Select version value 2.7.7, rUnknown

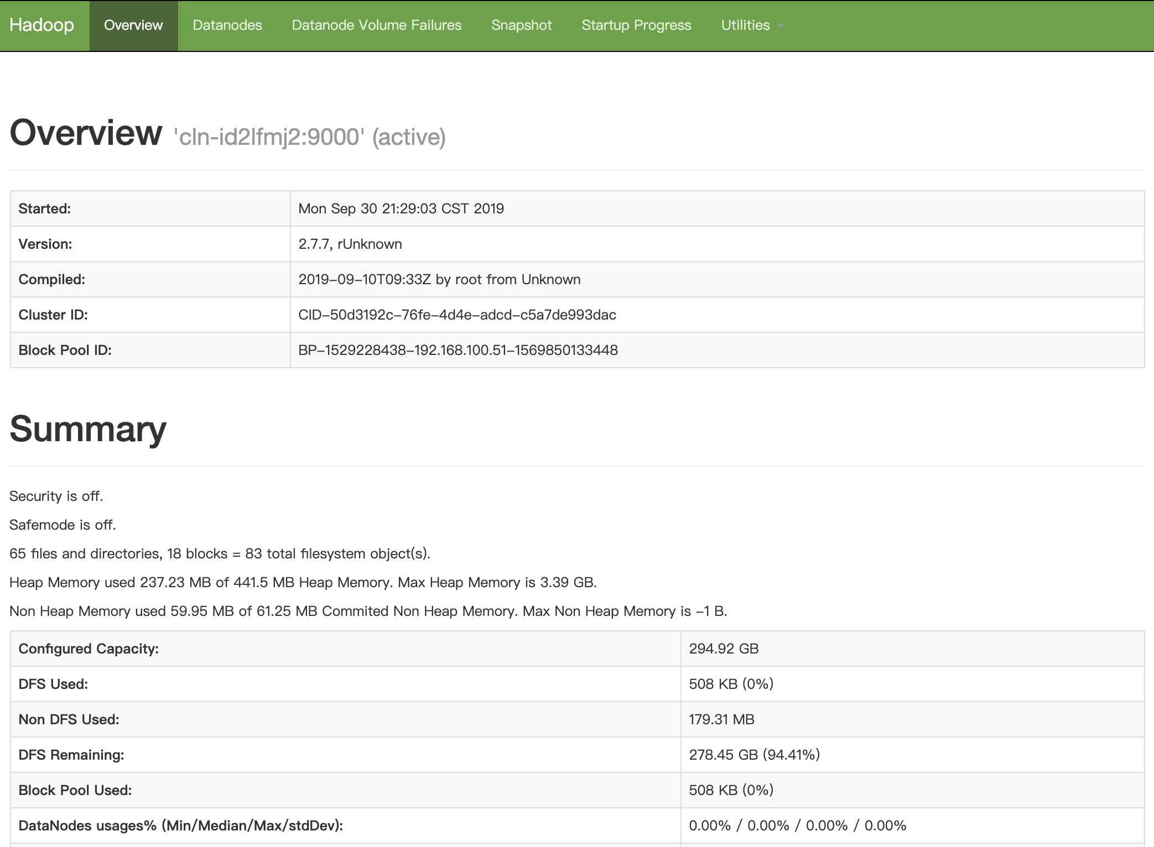[x=350, y=244]
